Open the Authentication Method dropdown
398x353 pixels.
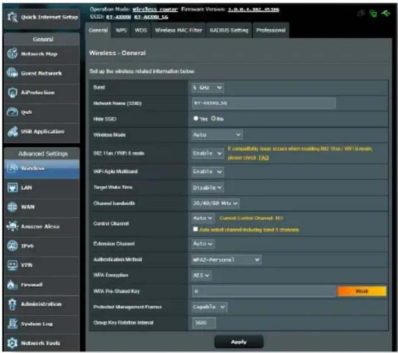pyautogui.click(x=226, y=260)
